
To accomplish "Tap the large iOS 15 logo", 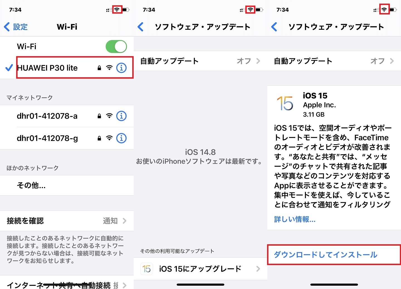I will tap(285, 103).
